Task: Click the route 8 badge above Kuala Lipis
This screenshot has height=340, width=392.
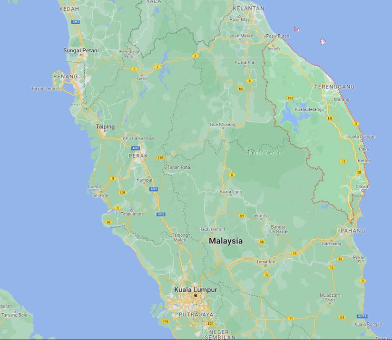Action: point(232,175)
